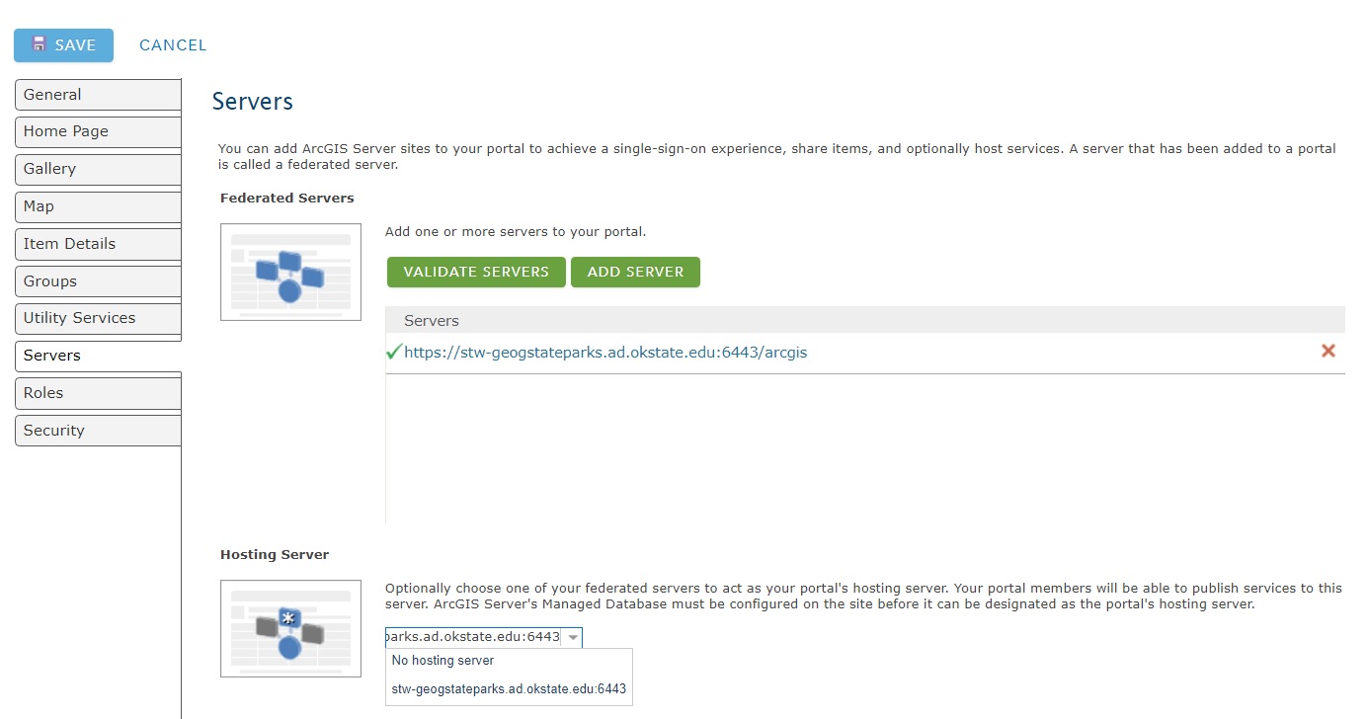Switch to the Home Page tab
The height and width of the screenshot is (719, 1369).
98,131
